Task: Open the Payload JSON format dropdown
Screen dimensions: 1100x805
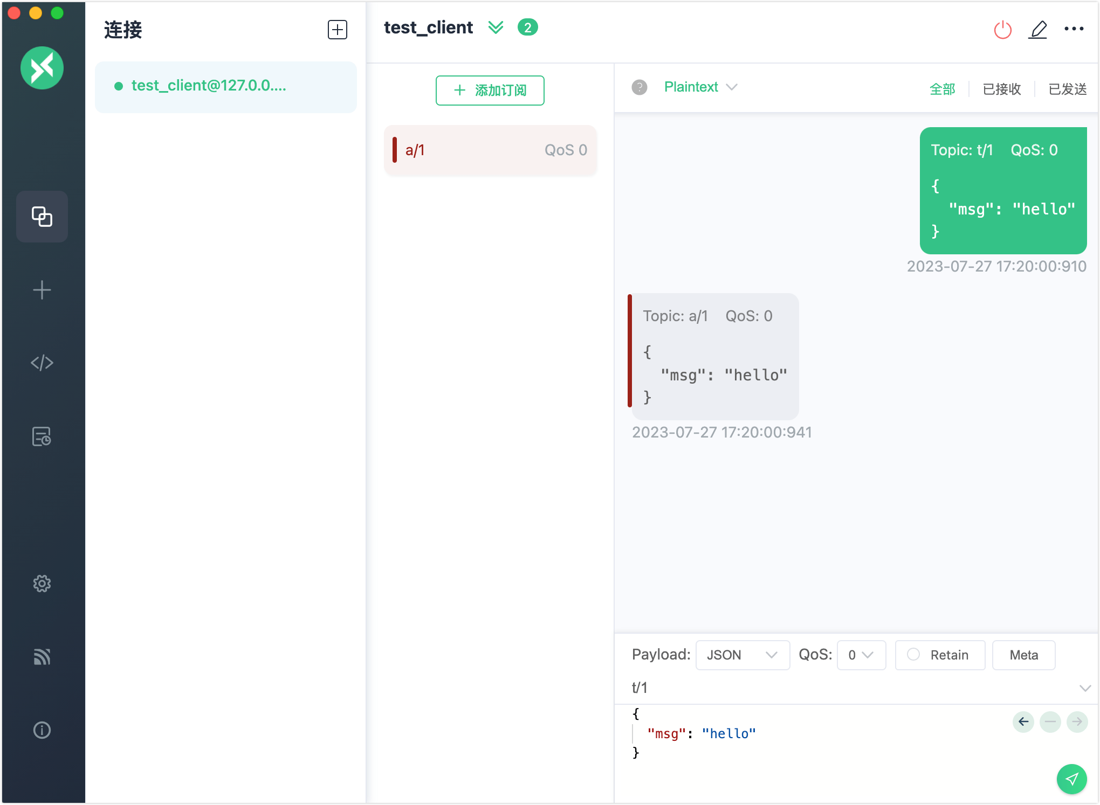Action: point(742,655)
